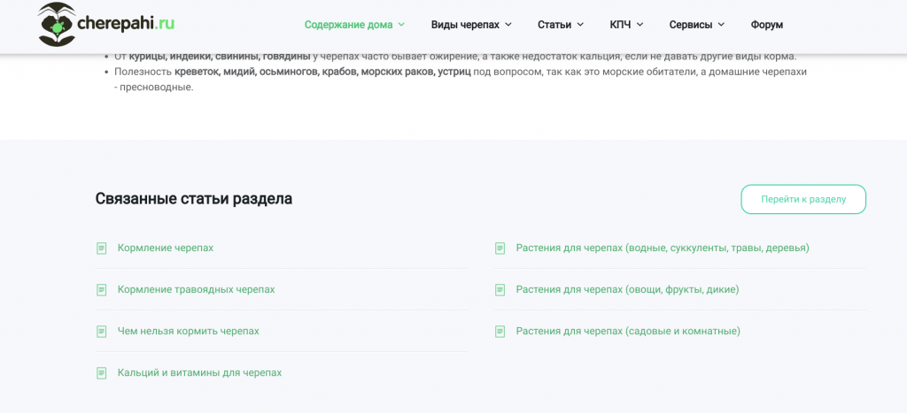Click the Перейти к разделу button
This screenshot has width=907, height=413.
click(x=803, y=199)
